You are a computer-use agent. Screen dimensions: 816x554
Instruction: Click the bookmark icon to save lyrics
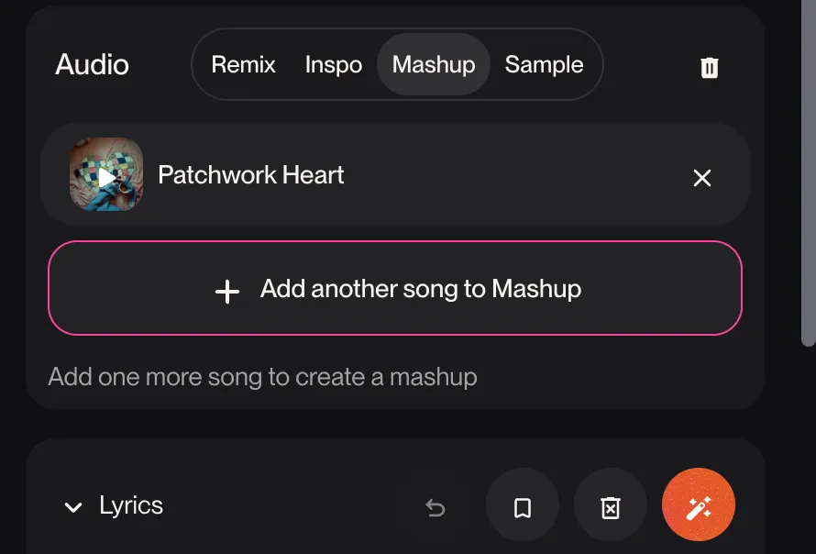click(x=523, y=505)
